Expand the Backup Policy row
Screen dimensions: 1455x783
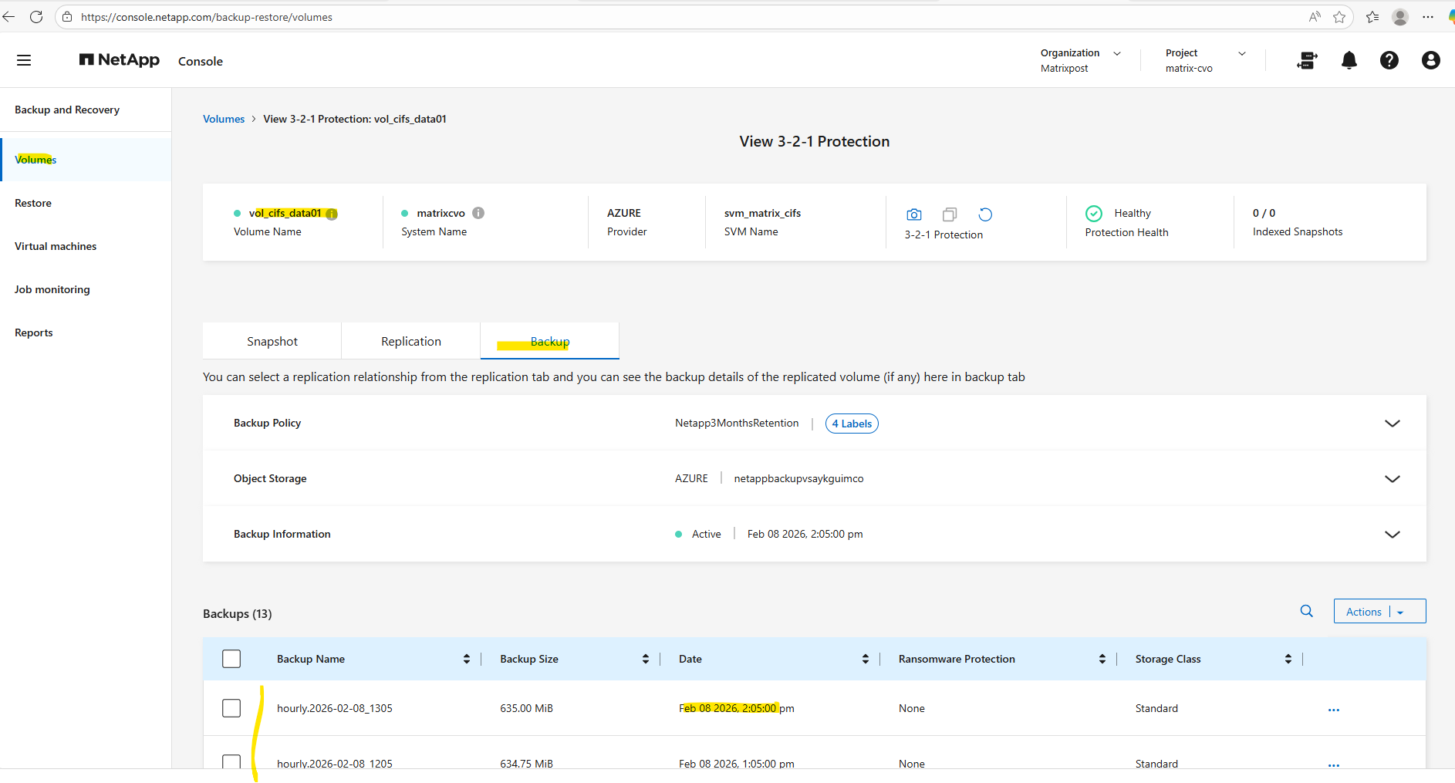(1392, 424)
